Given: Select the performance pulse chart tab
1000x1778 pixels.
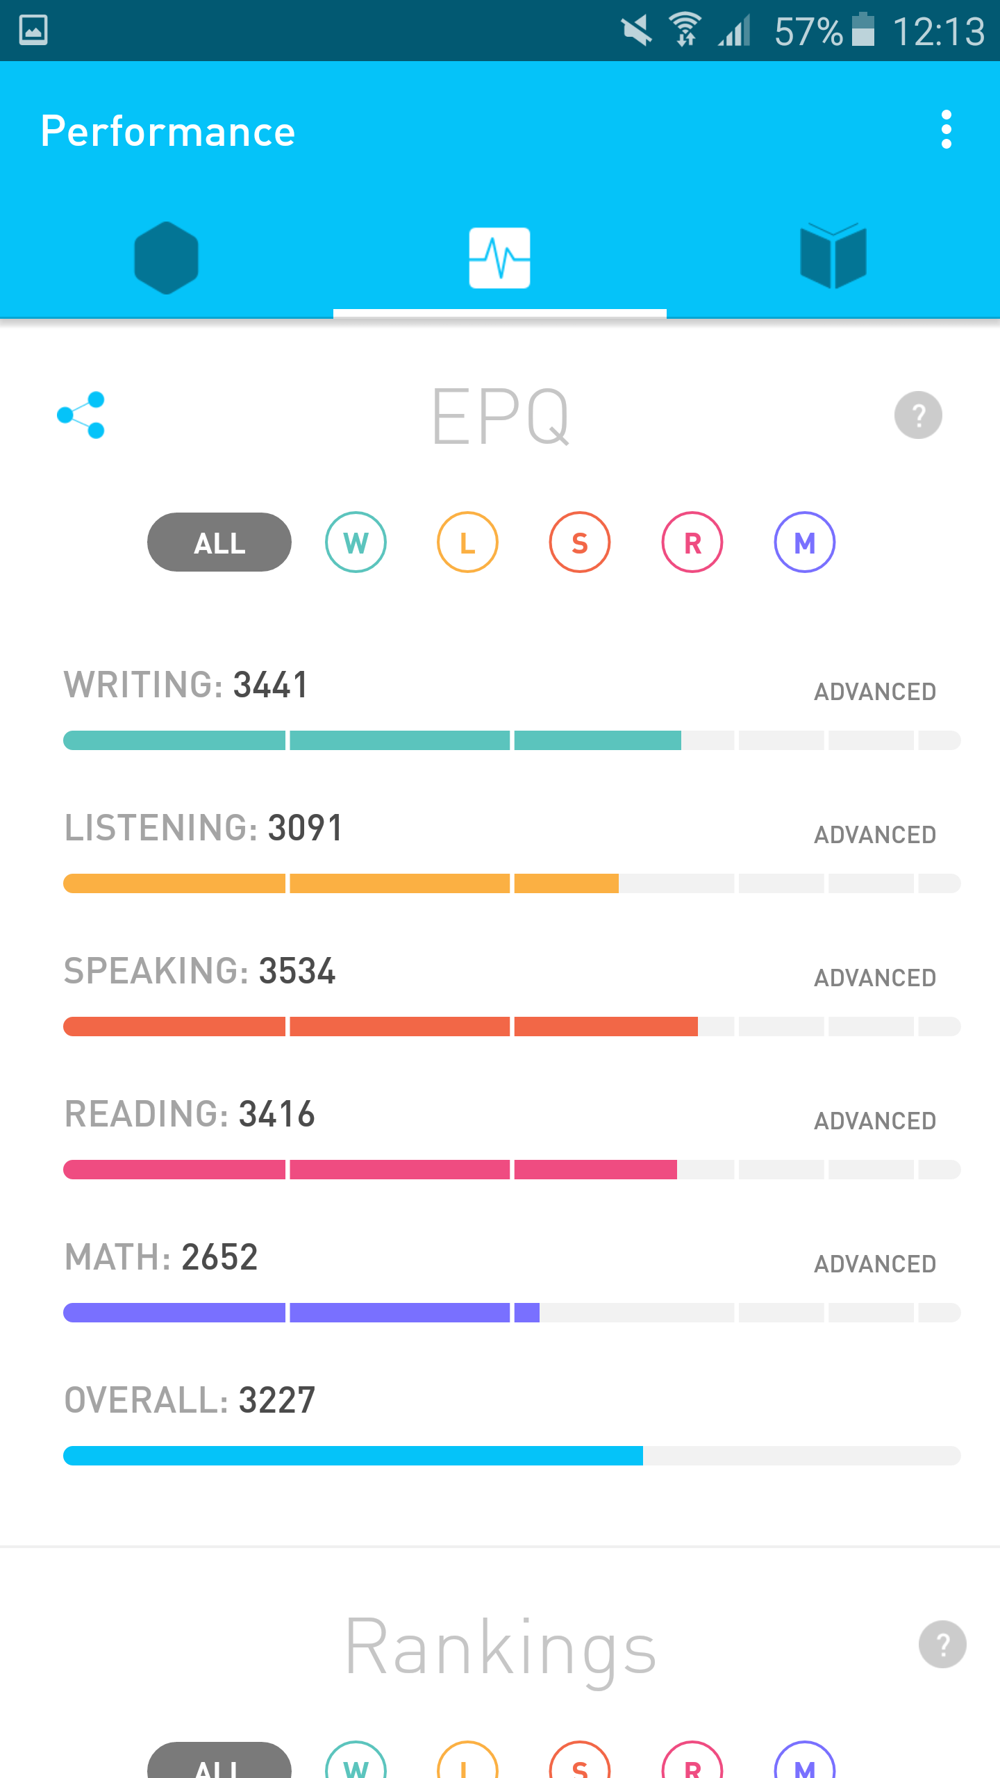Looking at the screenshot, I should (500, 258).
